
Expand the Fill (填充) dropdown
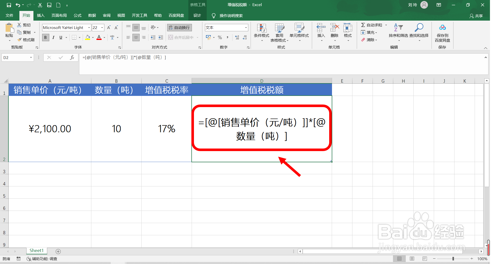coord(369,32)
